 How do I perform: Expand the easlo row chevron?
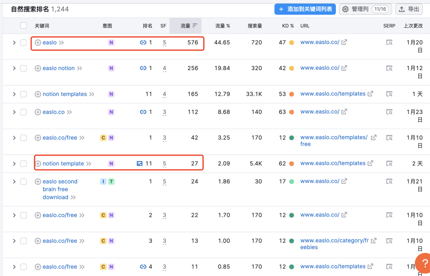click(x=14, y=42)
